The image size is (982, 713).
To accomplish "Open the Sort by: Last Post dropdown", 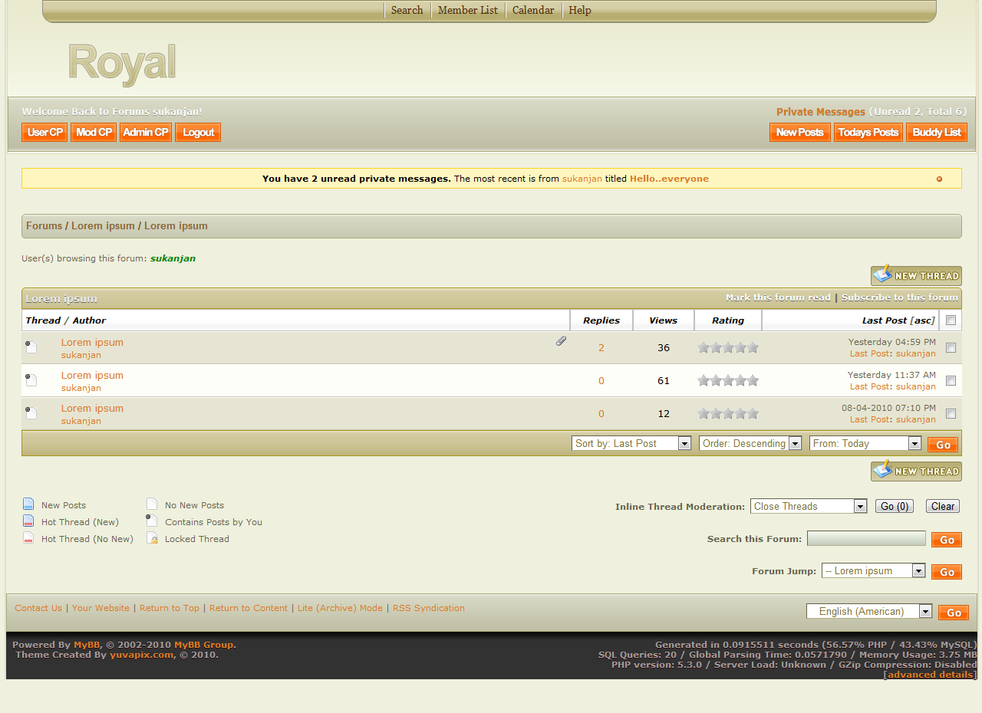I will (x=631, y=443).
